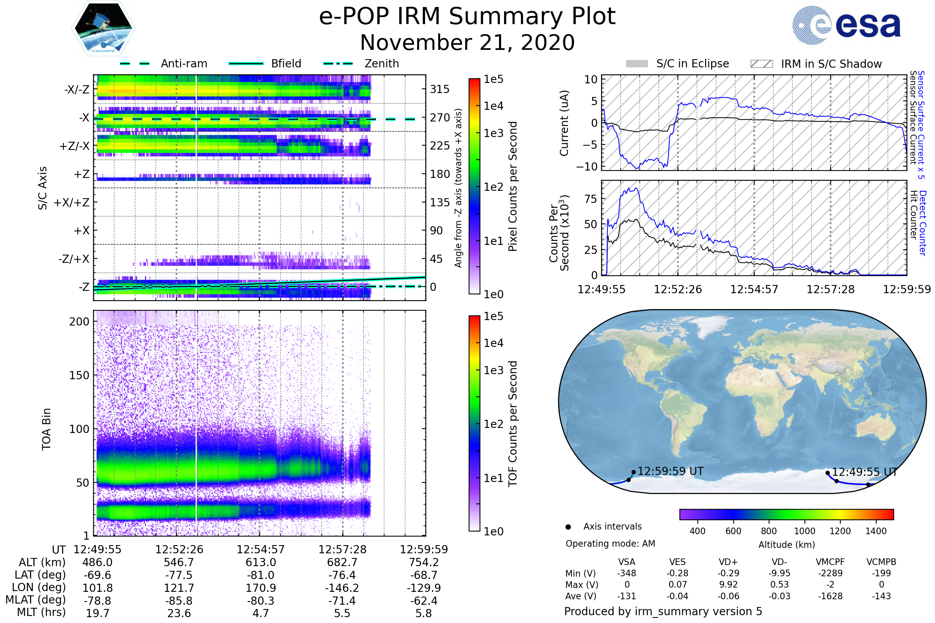Click the Operating mode: AM text

click(610, 544)
